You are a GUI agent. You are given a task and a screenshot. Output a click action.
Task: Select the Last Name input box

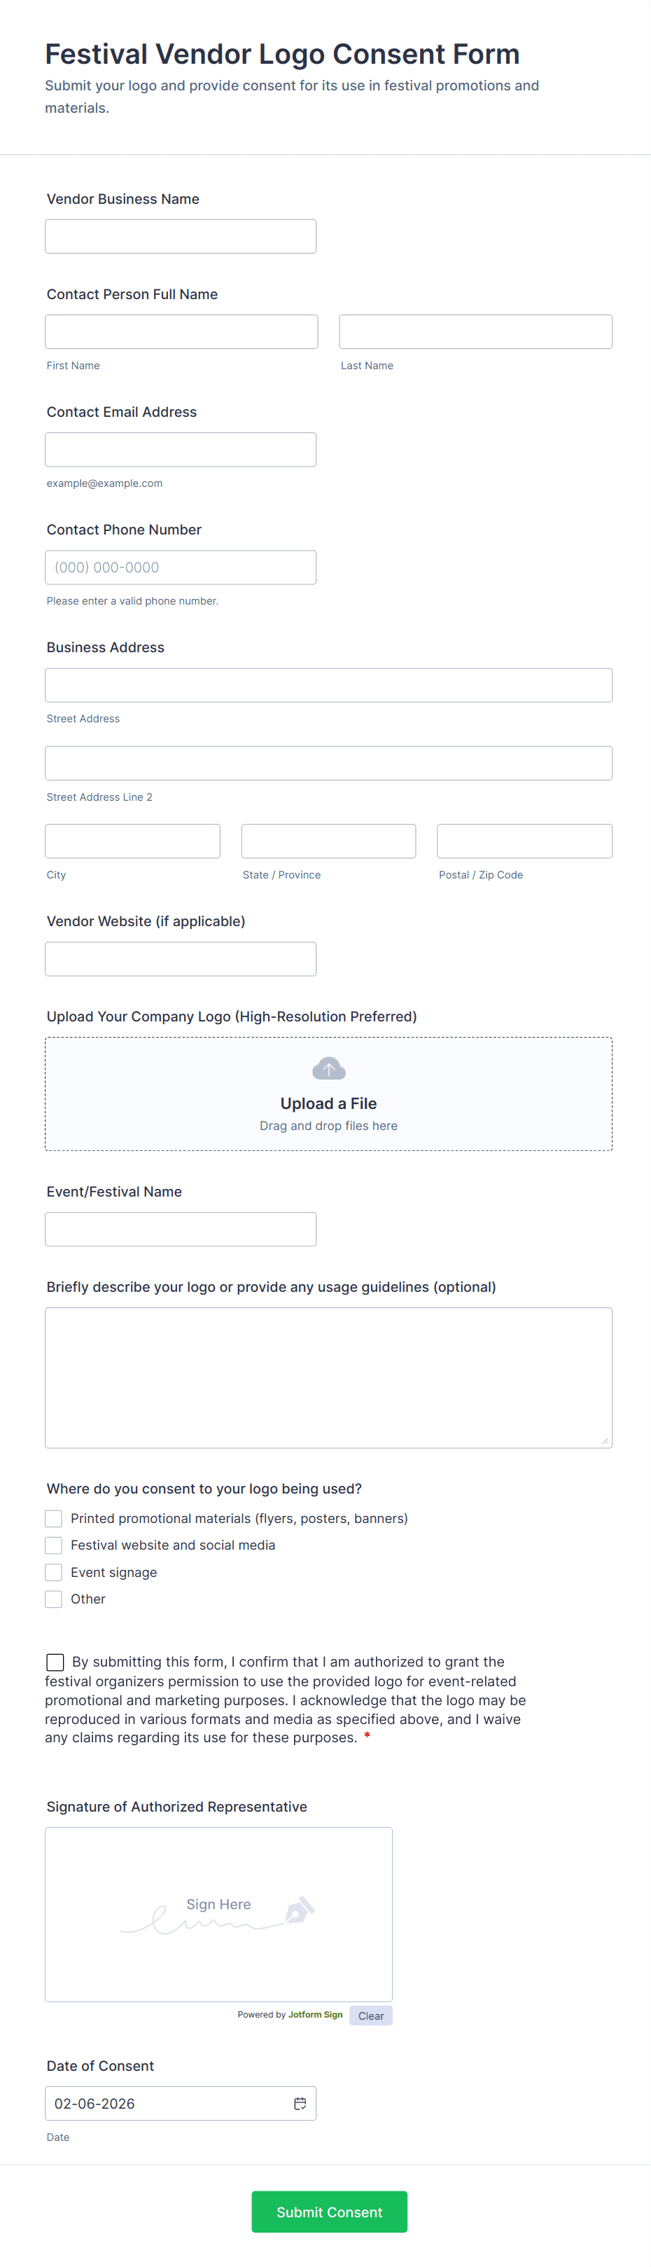pyautogui.click(x=476, y=332)
